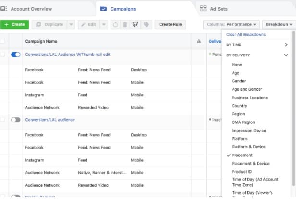Click the Campaigns folder icon
This screenshot has width=296, height=199.
tap(103, 9)
